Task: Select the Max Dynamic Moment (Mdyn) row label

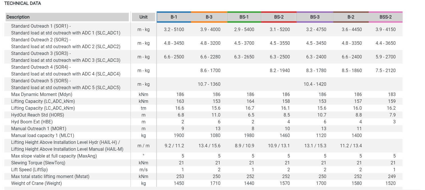Action: [42, 94]
